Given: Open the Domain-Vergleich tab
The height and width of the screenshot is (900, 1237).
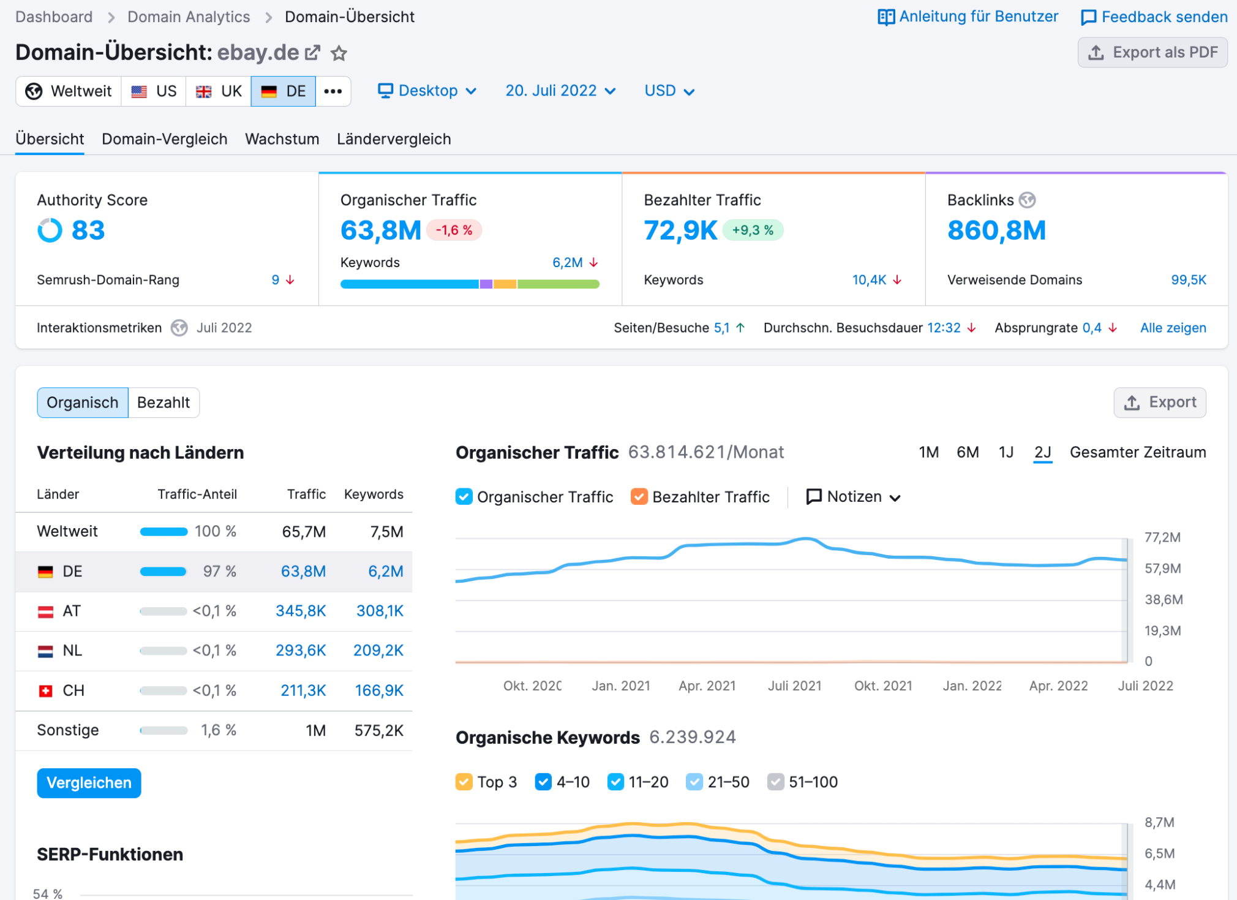Looking at the screenshot, I should click(165, 139).
